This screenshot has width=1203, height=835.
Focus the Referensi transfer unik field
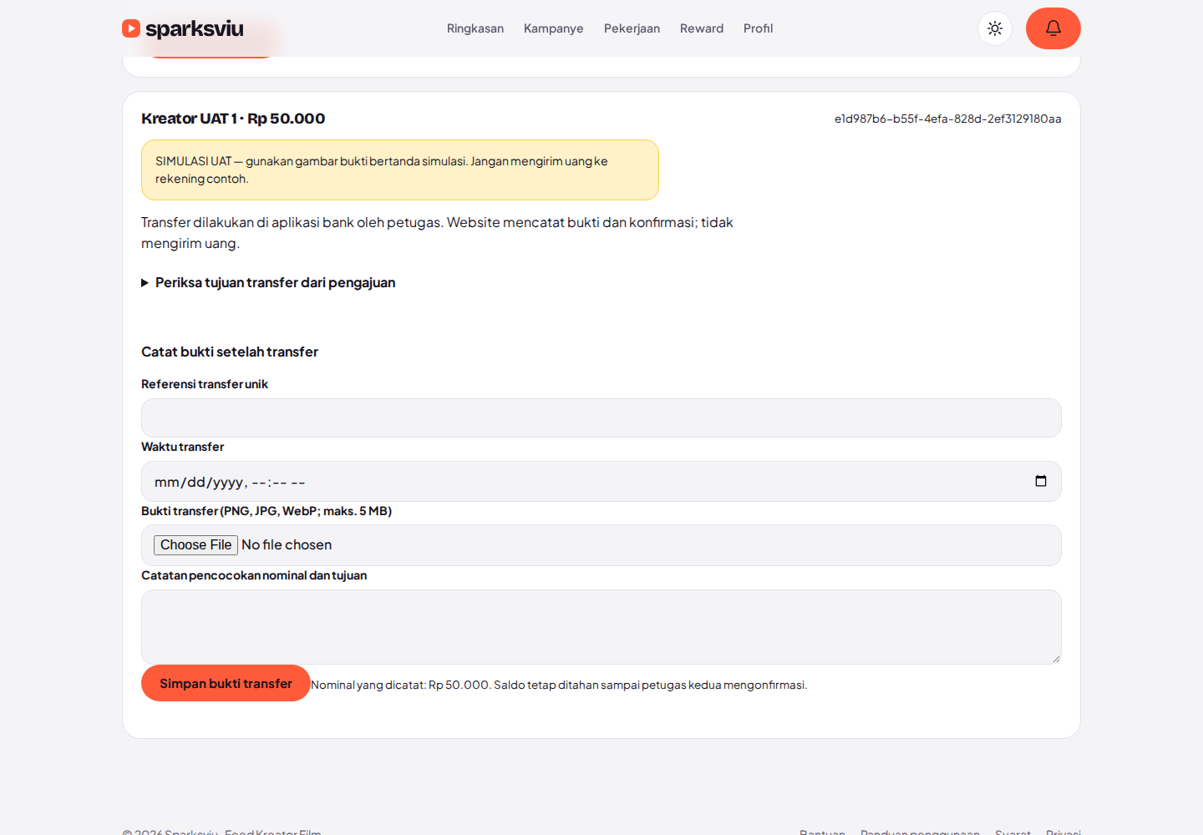coord(601,417)
